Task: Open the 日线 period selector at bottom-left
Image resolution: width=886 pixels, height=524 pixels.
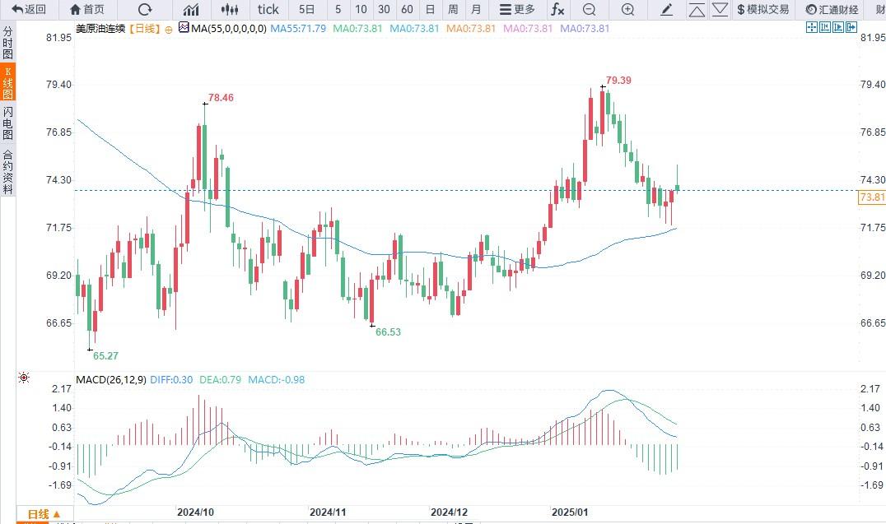Action: 44,515
